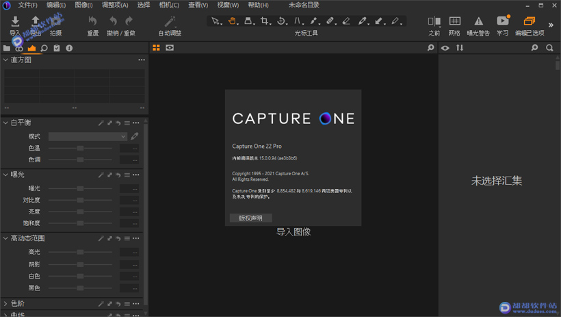Click the Reset (重置) toolbar icon
Viewport: 561px width, 317px height.
92,21
